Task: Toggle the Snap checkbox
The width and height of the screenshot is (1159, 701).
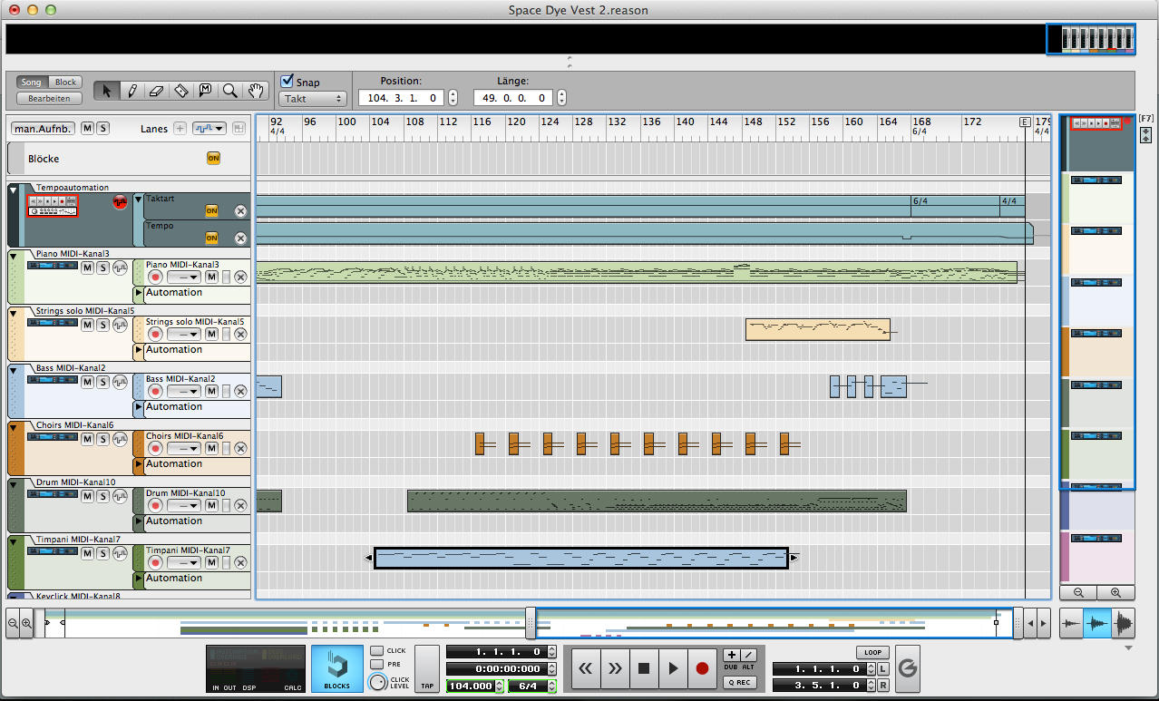Action: (x=287, y=81)
